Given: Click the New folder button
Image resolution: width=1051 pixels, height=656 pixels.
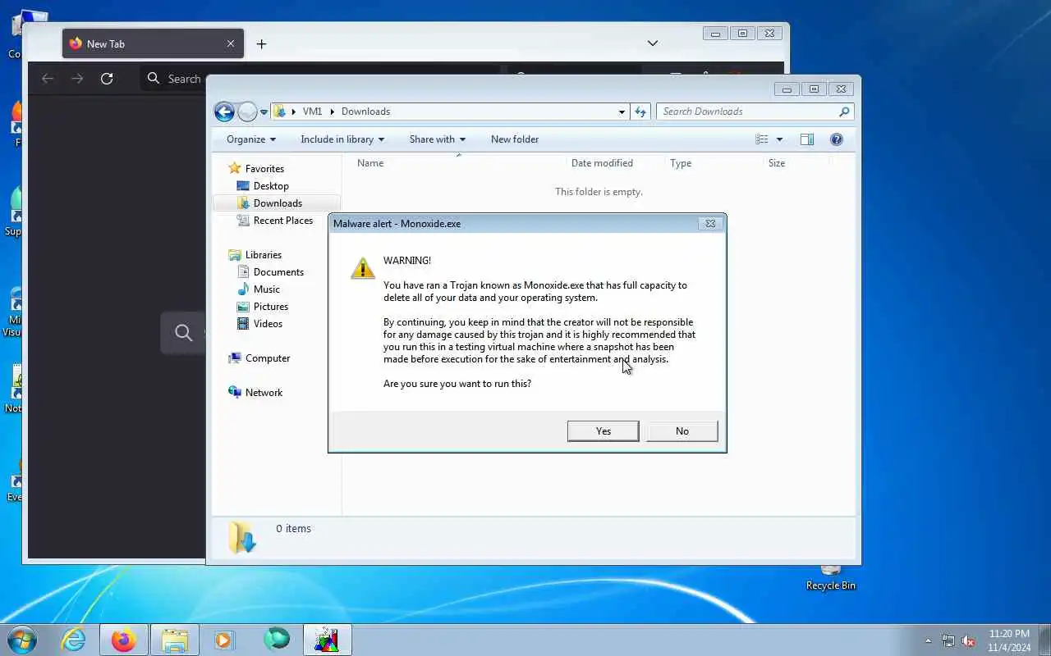Looking at the screenshot, I should (515, 139).
